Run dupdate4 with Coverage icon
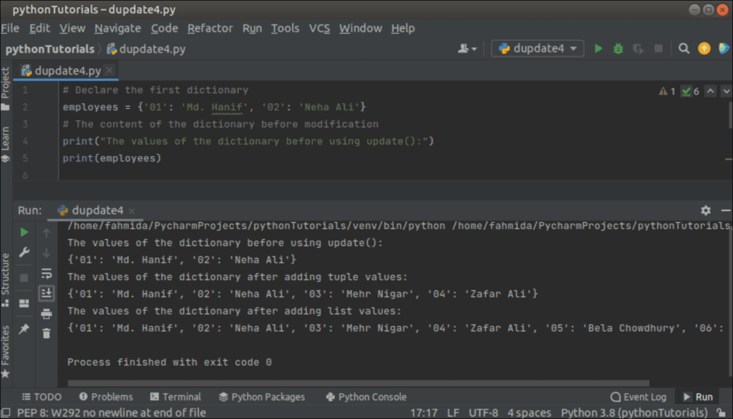 click(x=637, y=48)
